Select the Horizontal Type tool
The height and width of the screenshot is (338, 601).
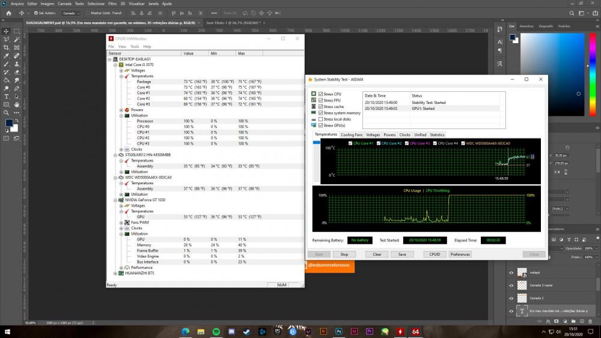click(x=6, y=96)
